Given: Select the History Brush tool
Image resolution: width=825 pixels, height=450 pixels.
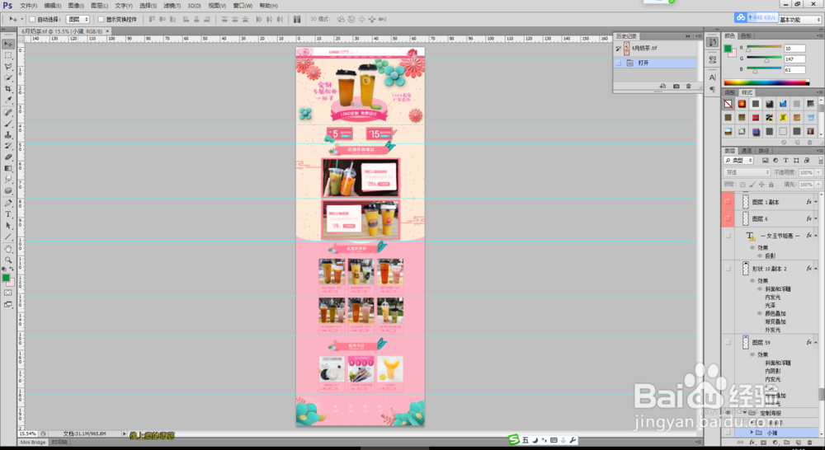Looking at the screenshot, I should [x=8, y=146].
